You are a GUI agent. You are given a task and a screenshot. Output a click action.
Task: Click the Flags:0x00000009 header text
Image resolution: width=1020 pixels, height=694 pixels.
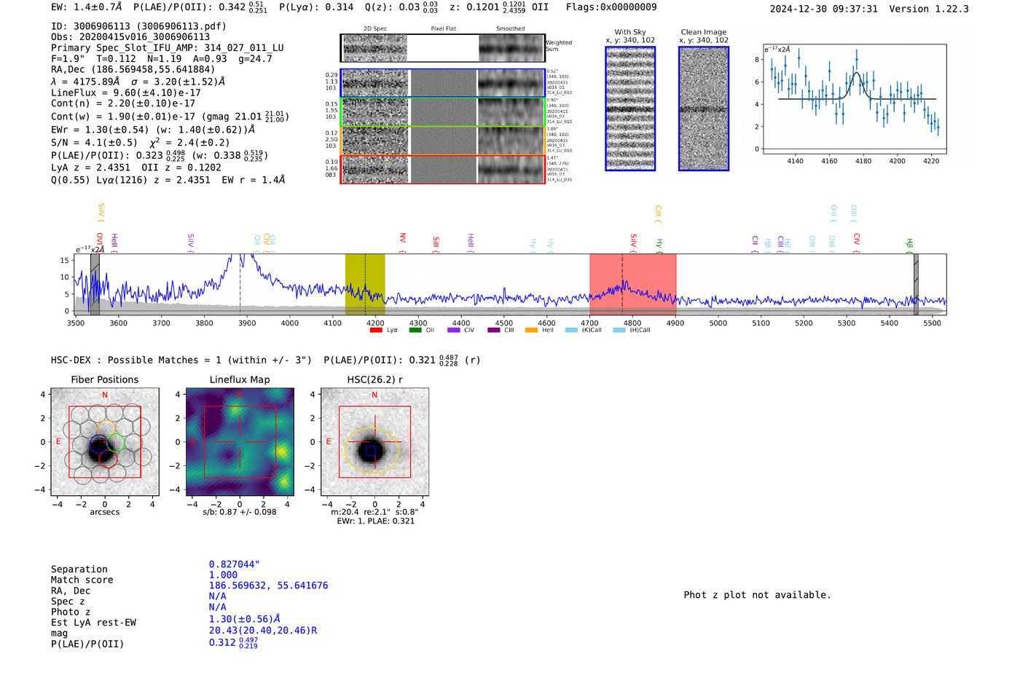pyautogui.click(x=611, y=7)
